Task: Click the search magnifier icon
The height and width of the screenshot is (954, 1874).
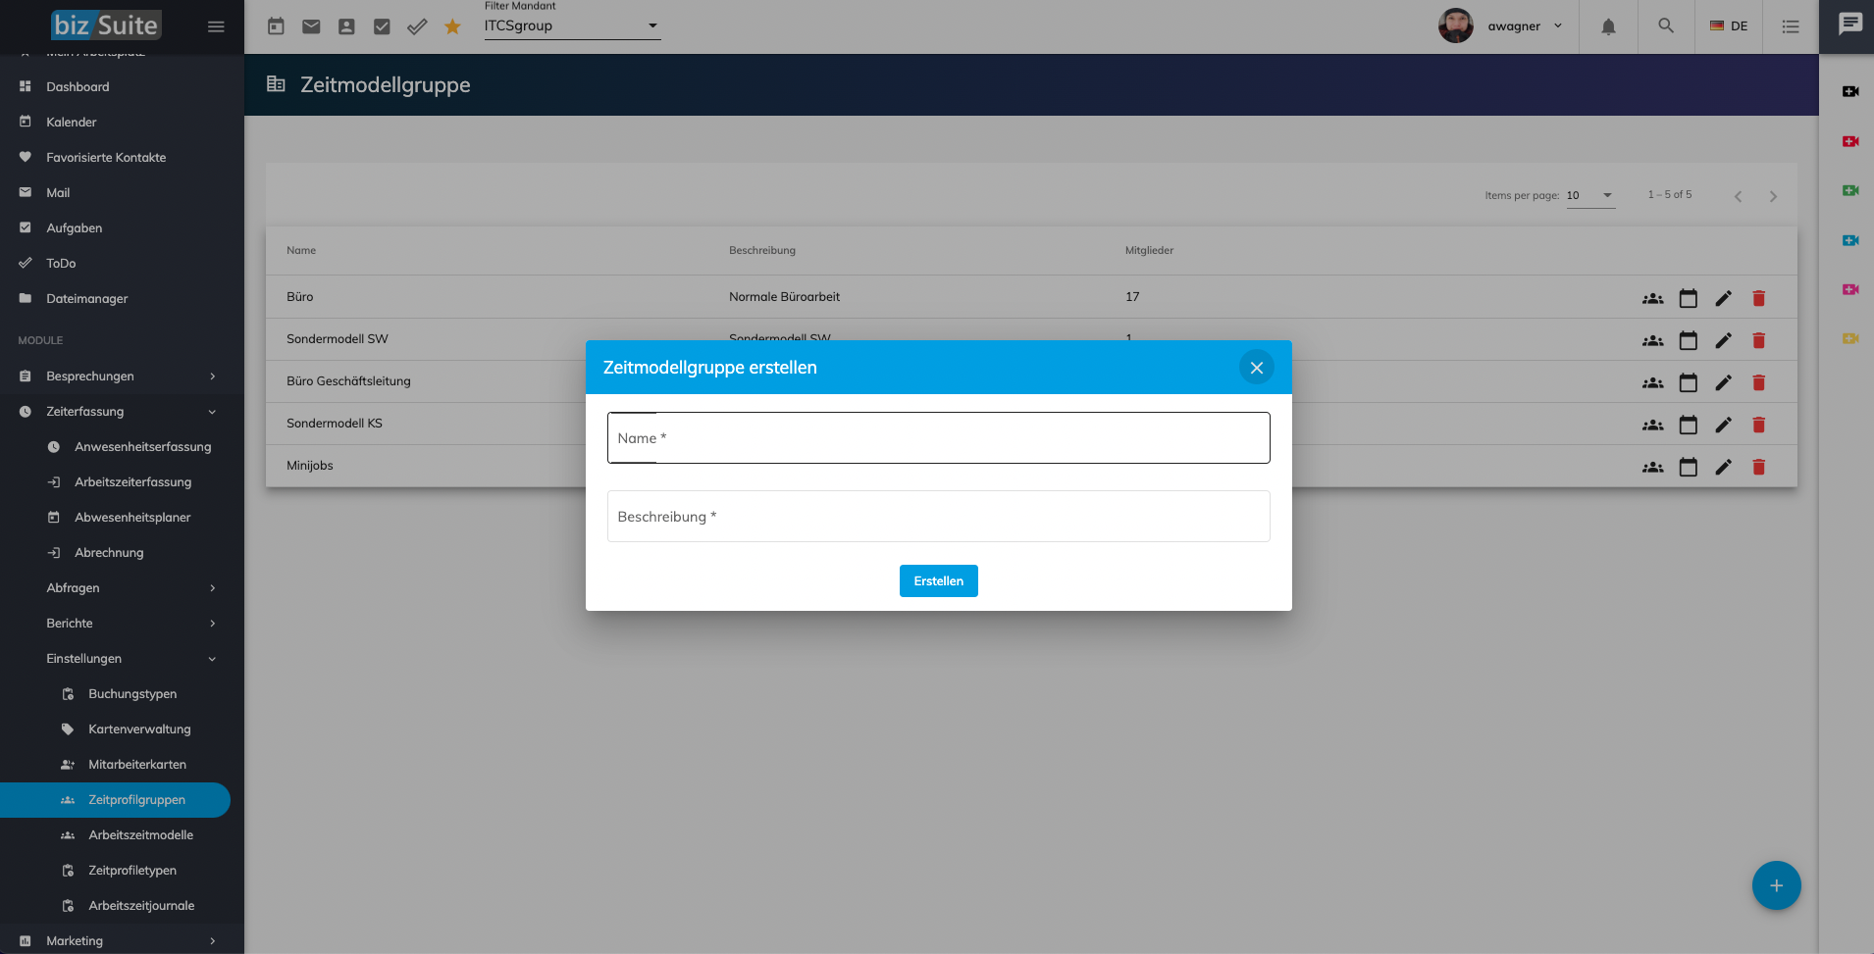Action: point(1666,26)
